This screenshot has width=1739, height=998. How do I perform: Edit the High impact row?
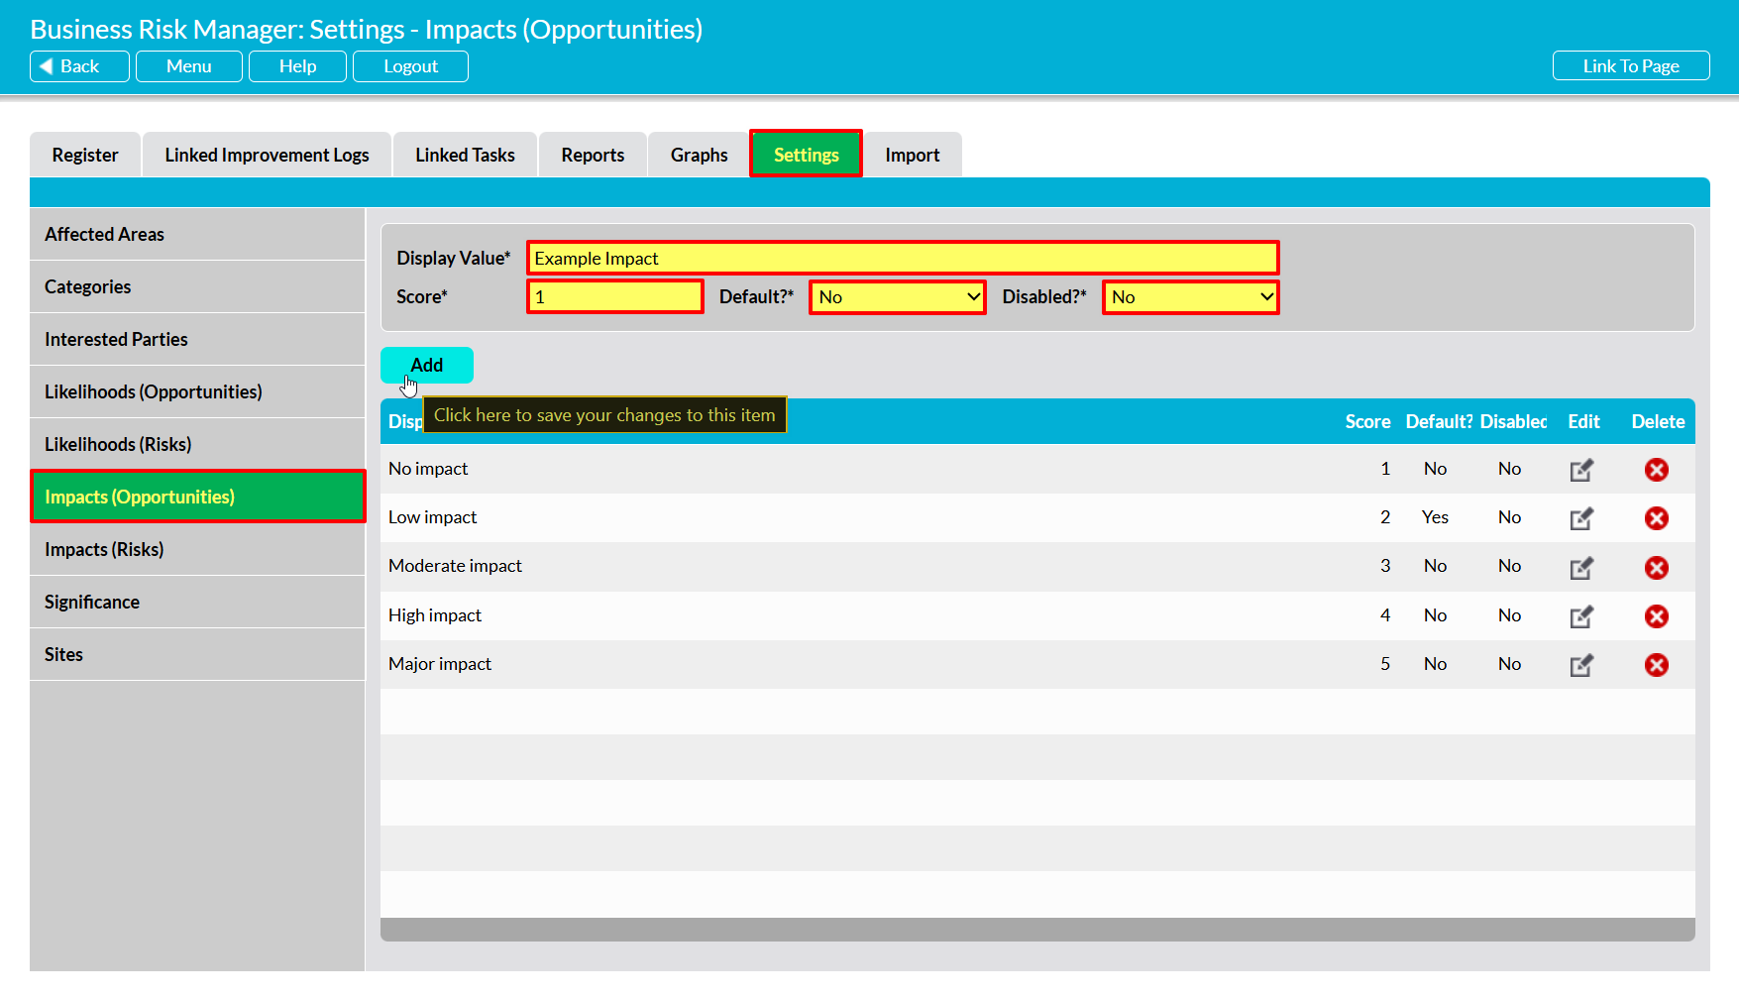pos(1581,616)
